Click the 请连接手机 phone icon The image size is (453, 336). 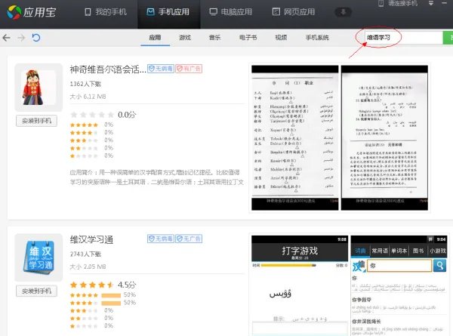pyautogui.click(x=381, y=3)
